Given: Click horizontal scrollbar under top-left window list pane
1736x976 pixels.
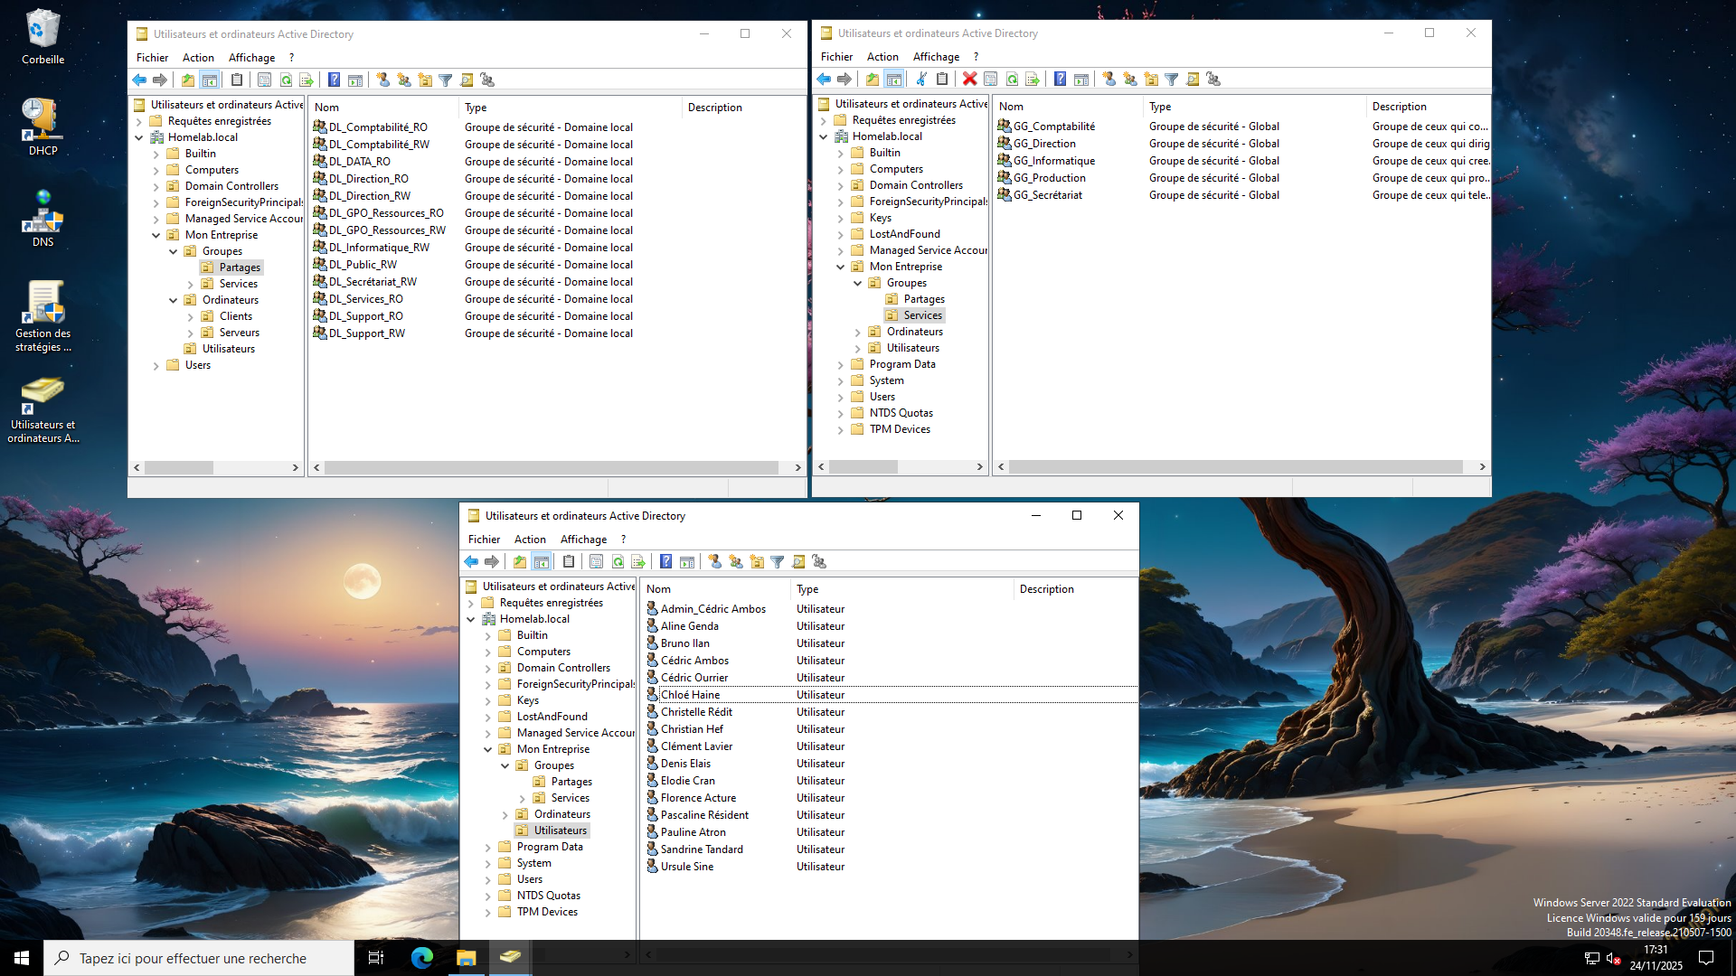Looking at the screenshot, I should tap(552, 468).
